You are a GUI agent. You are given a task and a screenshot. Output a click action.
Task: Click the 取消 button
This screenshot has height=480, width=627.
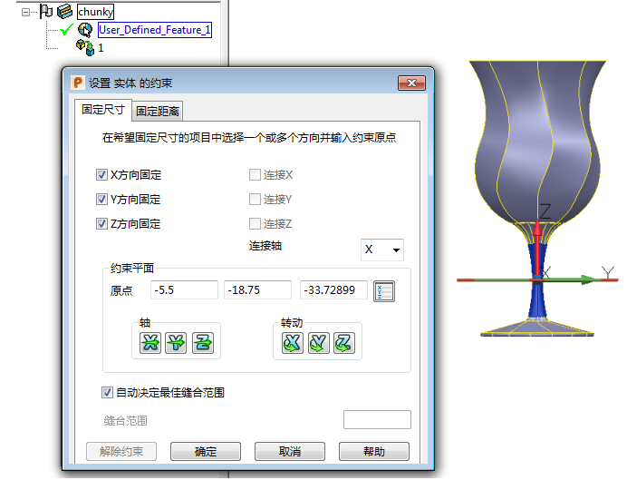click(290, 452)
